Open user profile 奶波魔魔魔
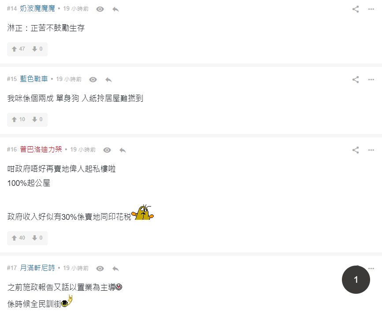 (x=37, y=8)
